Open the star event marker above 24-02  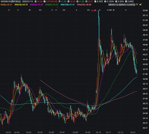[x=9, y=10]
